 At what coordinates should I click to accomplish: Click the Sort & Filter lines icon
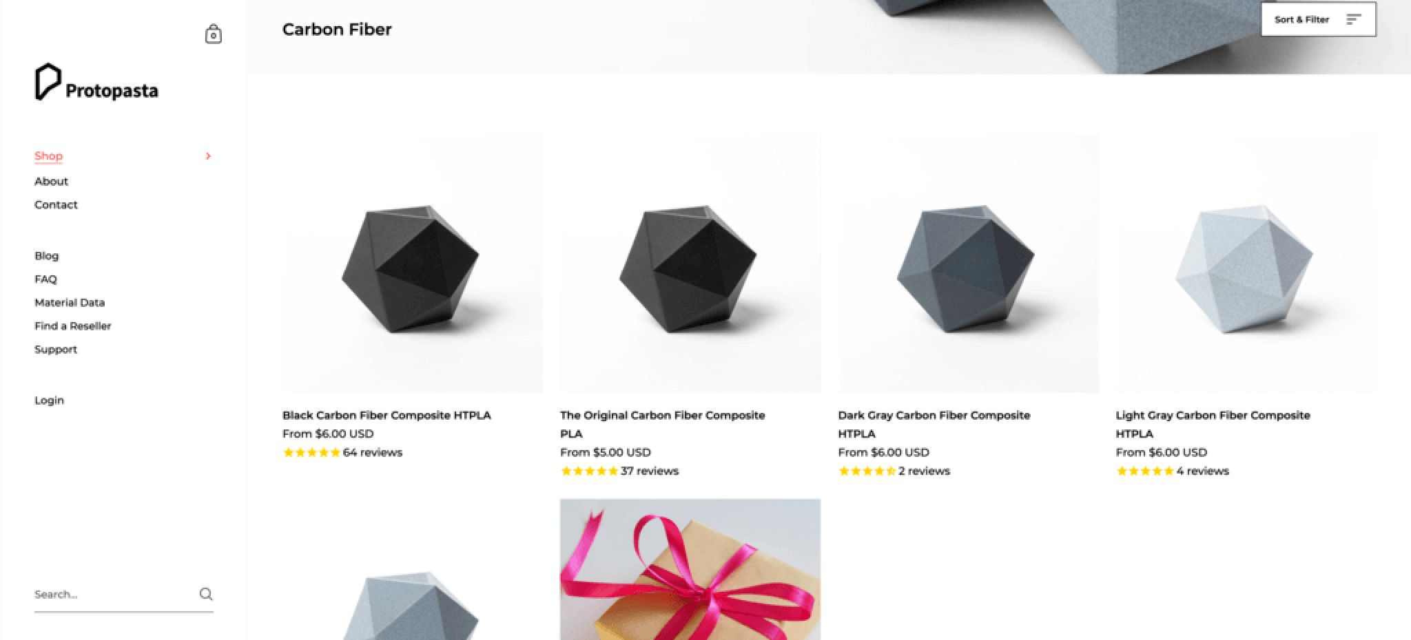1354,19
